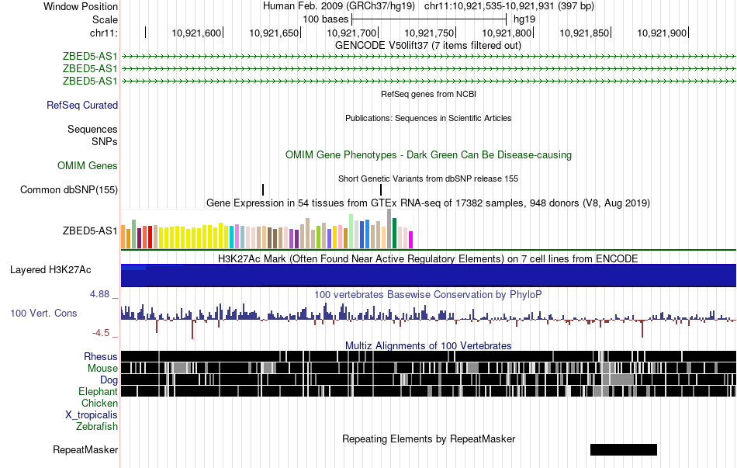The image size is (737, 468).
Task: Click the chr11:10,921,535-10,921,931 (397 bp) position text
Action: click(509, 6)
